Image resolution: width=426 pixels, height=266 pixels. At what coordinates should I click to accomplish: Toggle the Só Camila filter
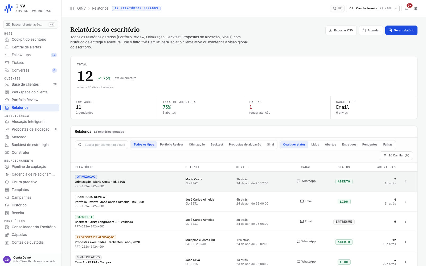[396, 156]
